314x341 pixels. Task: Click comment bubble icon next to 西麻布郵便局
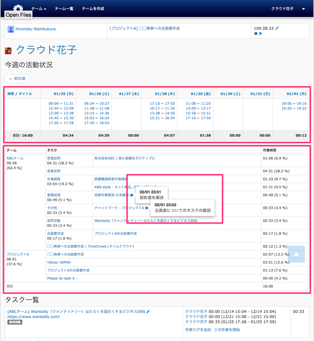pos(132,195)
